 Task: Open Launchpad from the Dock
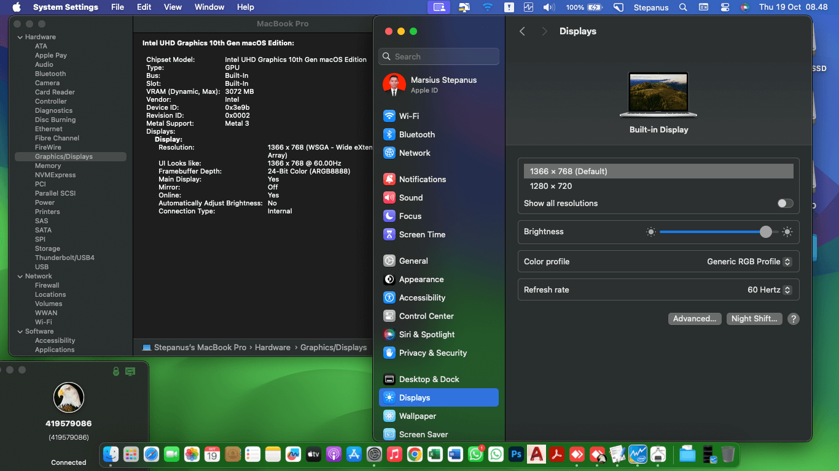131,454
